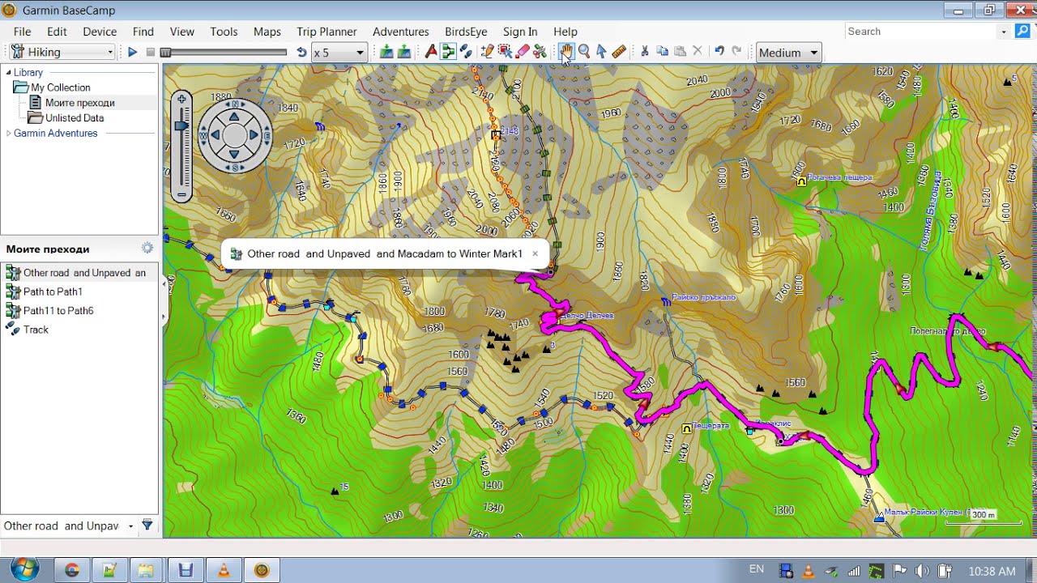Image resolution: width=1037 pixels, height=583 pixels.
Task: Start route playback with the play button
Action: [x=133, y=53]
